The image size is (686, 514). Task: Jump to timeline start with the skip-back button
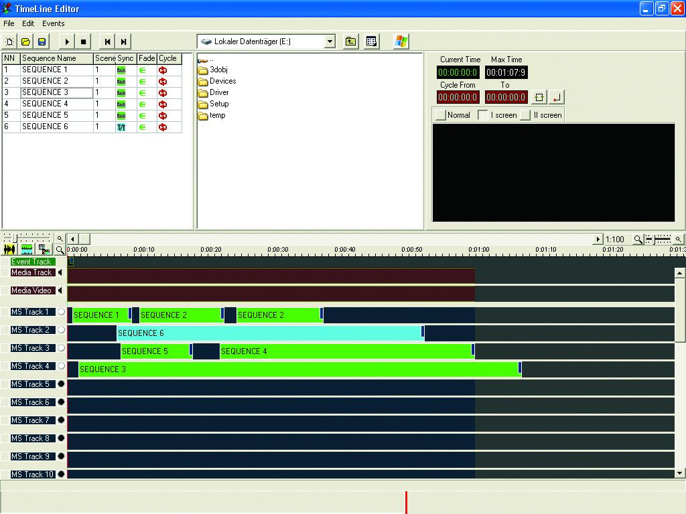click(x=107, y=42)
